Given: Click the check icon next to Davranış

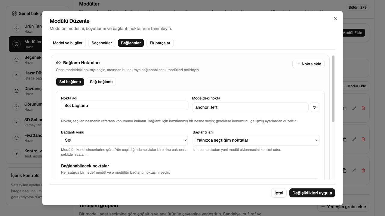Looking at the screenshot, I should click(x=17, y=91).
